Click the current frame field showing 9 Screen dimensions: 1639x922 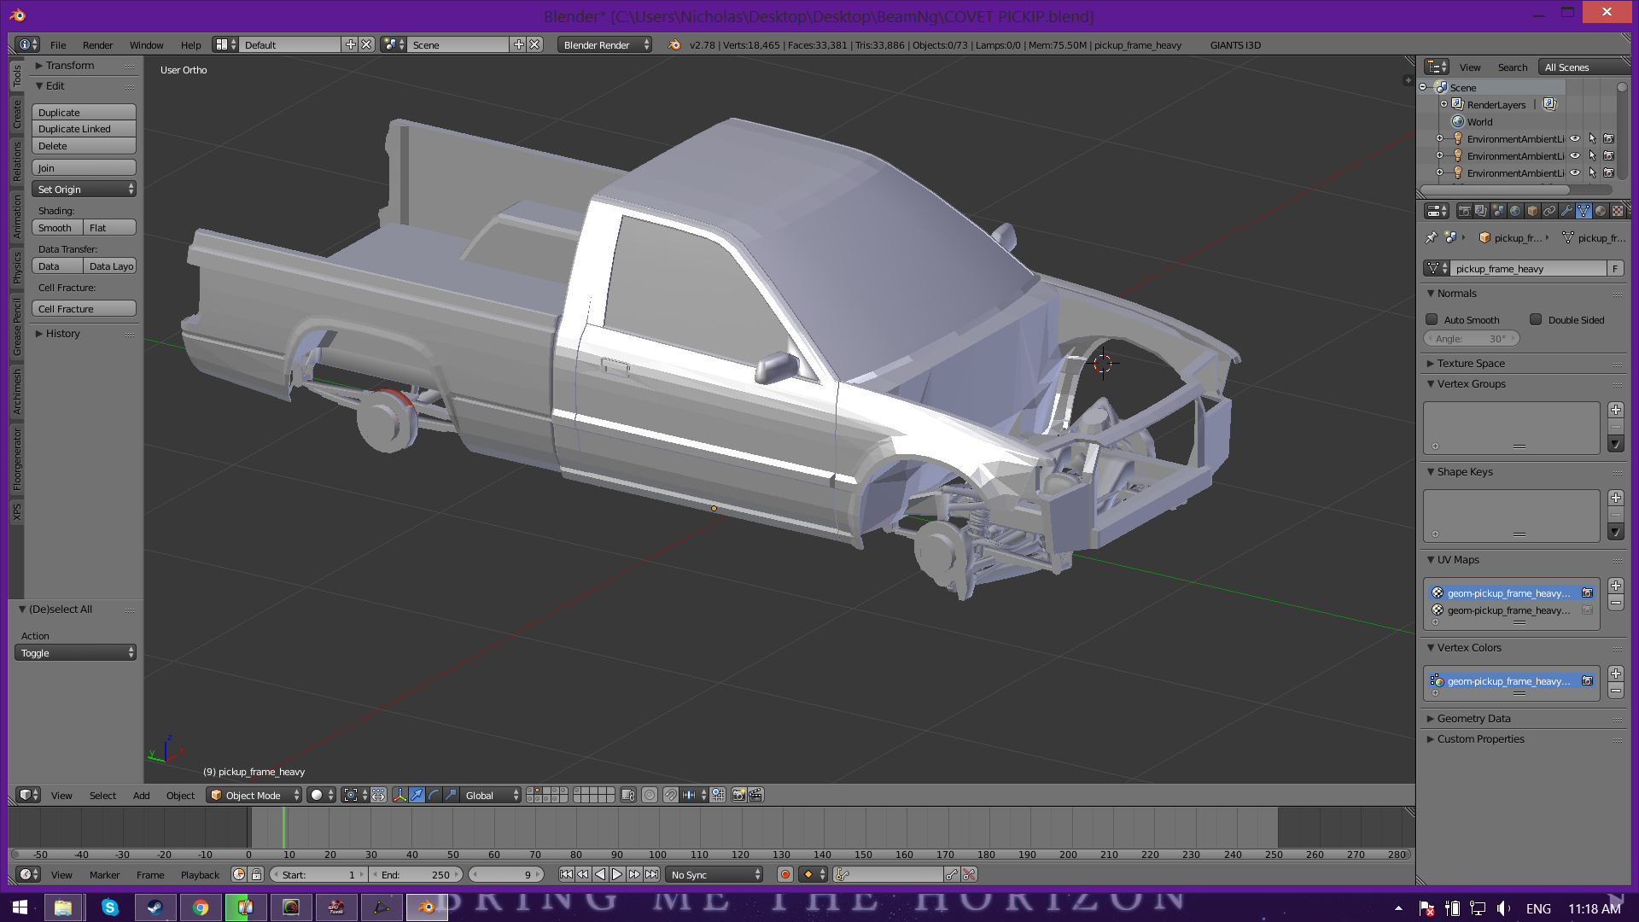click(x=507, y=875)
